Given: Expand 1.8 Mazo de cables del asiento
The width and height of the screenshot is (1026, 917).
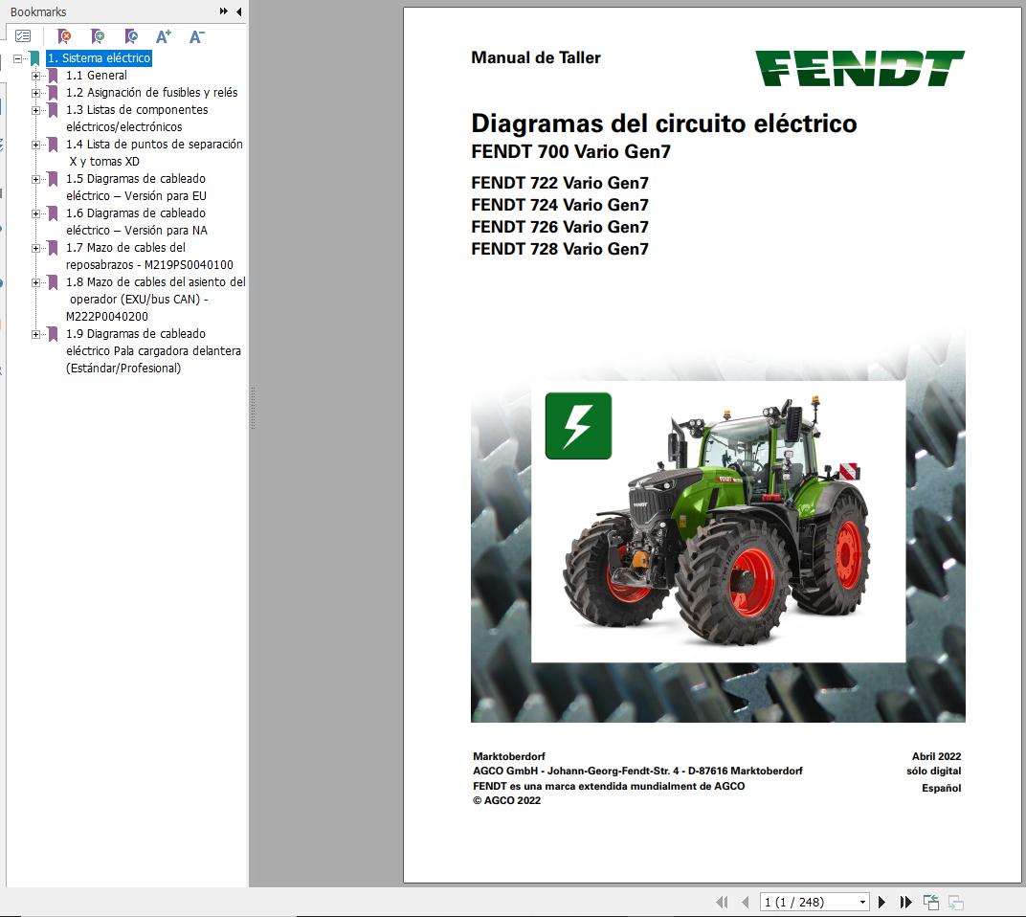Looking at the screenshot, I should tap(36, 282).
